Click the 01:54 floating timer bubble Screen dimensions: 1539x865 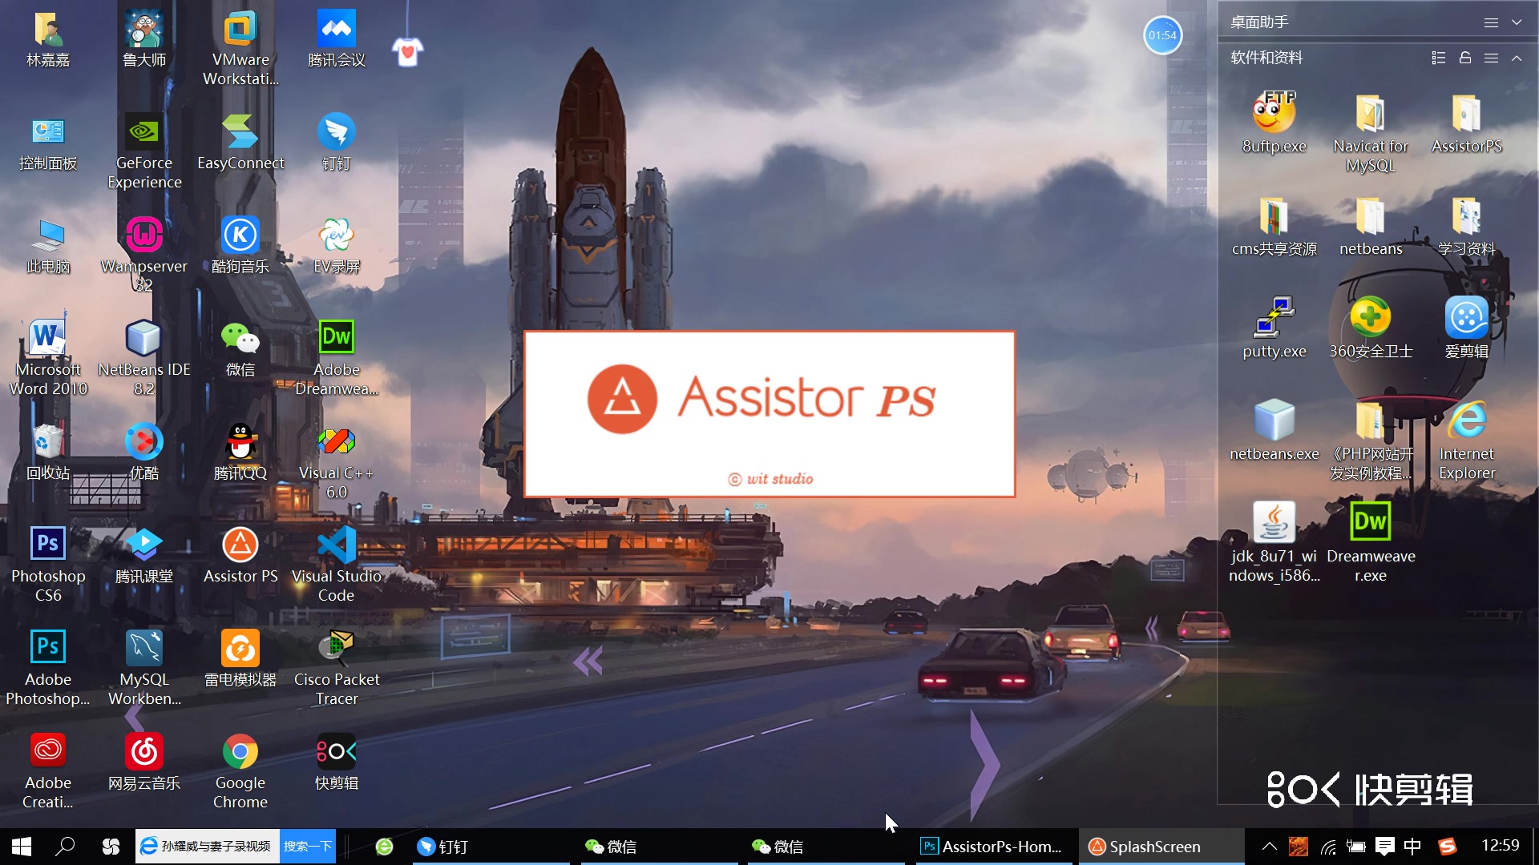(1162, 35)
